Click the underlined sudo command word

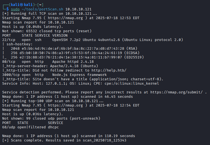pos(15,9)
